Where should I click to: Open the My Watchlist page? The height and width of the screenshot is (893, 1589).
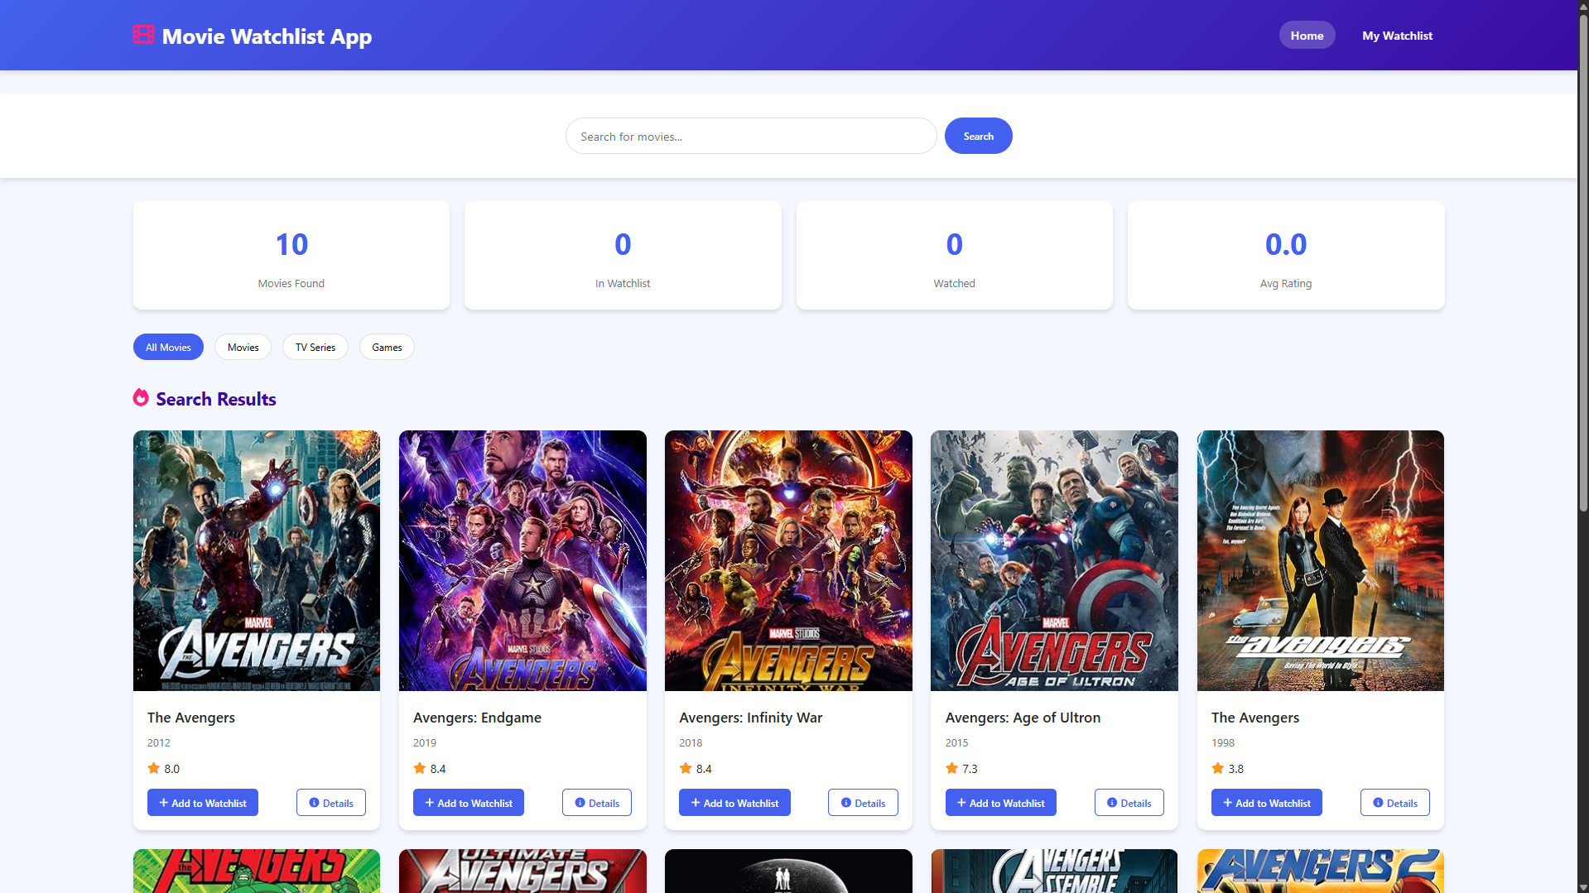click(1397, 36)
